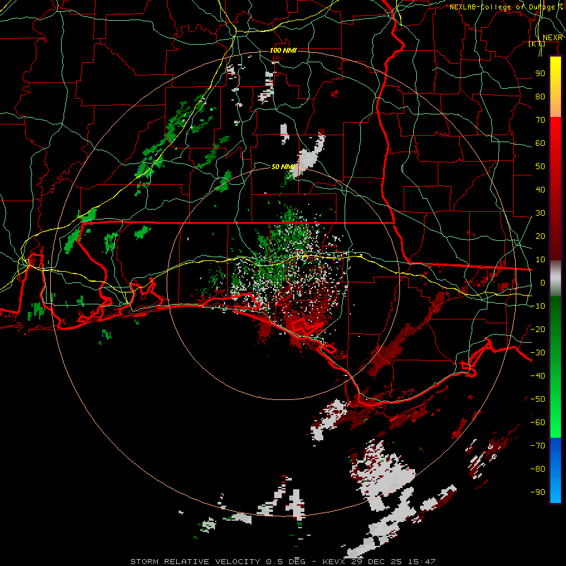
Task: Click the -80 value on the velocity scale
Action: click(538, 469)
